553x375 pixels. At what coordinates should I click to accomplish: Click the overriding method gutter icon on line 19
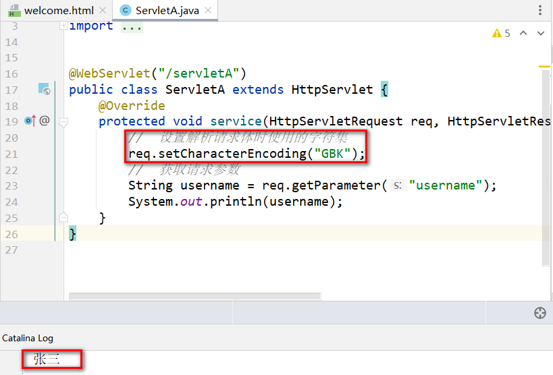coord(30,121)
